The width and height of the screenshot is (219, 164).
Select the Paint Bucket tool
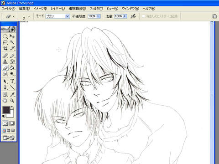pos(12,68)
